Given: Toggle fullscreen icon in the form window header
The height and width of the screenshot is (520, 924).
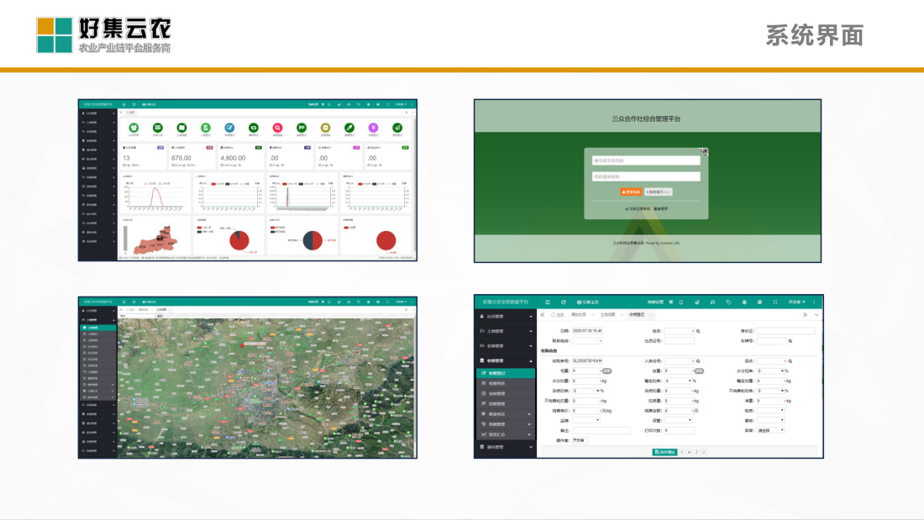Looking at the screenshot, I should point(775,302).
